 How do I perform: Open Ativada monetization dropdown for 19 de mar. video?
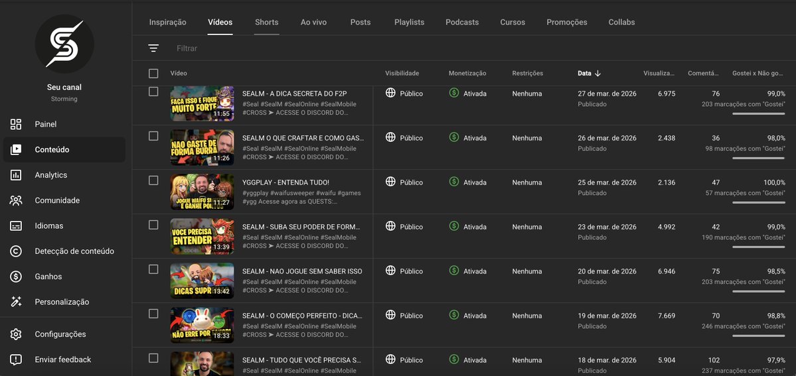click(x=475, y=316)
